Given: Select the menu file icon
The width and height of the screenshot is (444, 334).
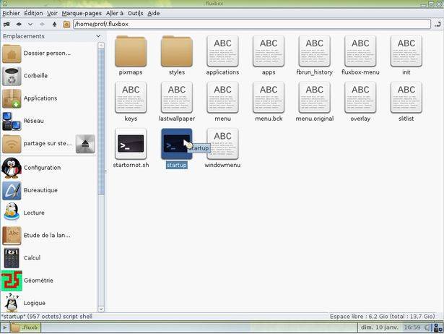Looking at the screenshot, I should pyautogui.click(x=222, y=98).
